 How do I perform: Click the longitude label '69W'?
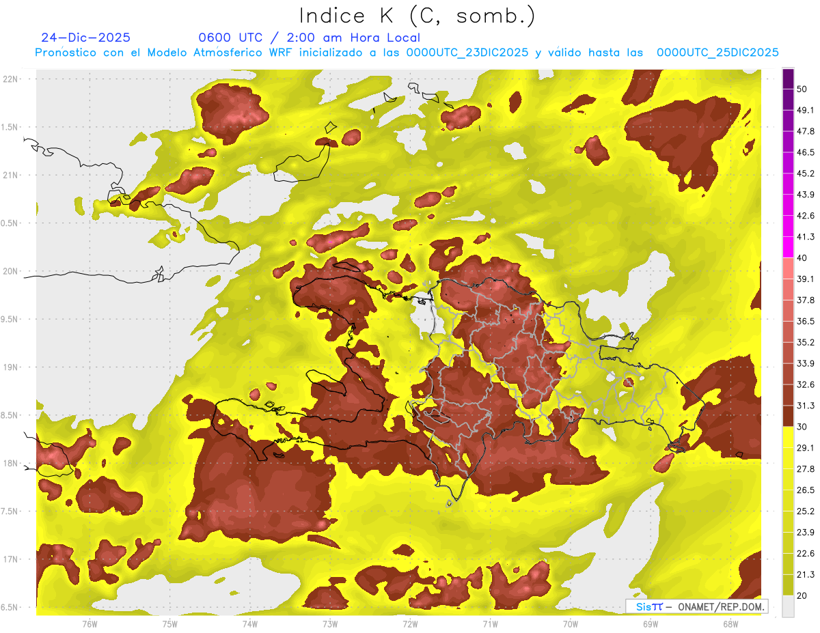[650, 623]
